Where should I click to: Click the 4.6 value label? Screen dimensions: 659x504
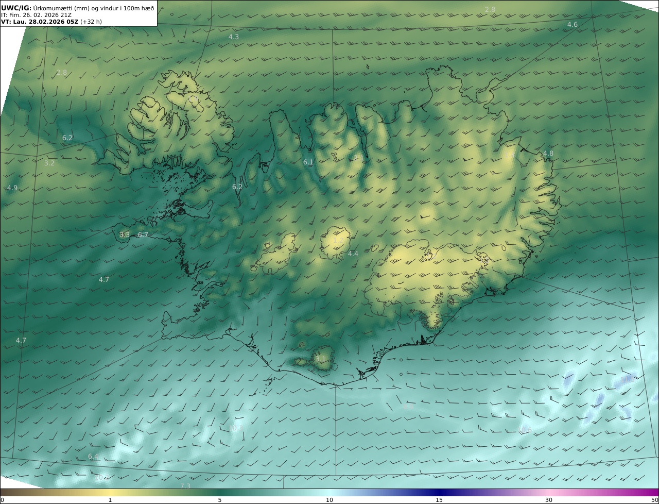[573, 25]
